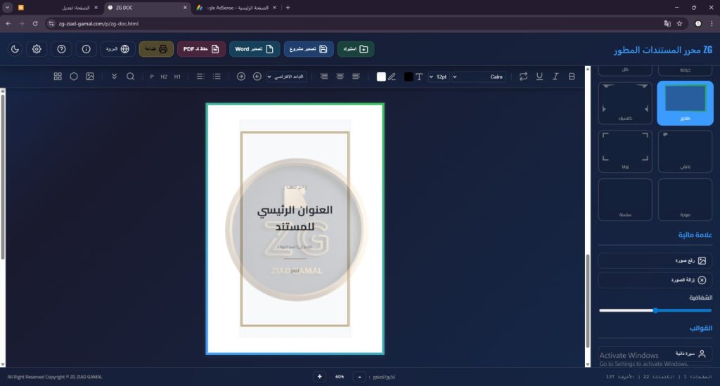This screenshot has height=386, width=720.
Task: Export the document to Word
Action: coord(254,49)
